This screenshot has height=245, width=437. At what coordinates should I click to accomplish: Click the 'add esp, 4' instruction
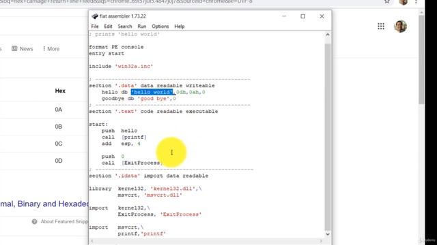pos(121,144)
